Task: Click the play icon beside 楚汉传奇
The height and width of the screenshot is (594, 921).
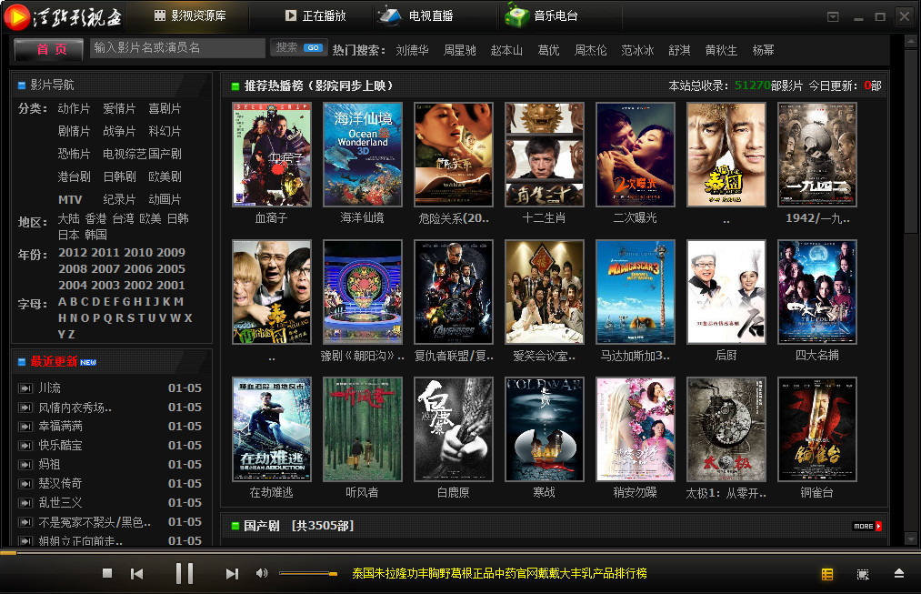Action: point(25,484)
